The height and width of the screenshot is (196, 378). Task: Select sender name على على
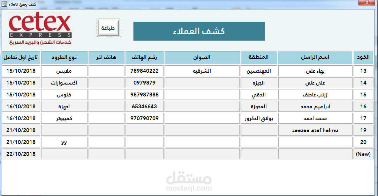[315, 83]
